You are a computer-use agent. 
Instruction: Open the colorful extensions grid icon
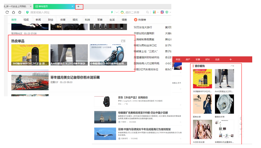[x=154, y=12]
